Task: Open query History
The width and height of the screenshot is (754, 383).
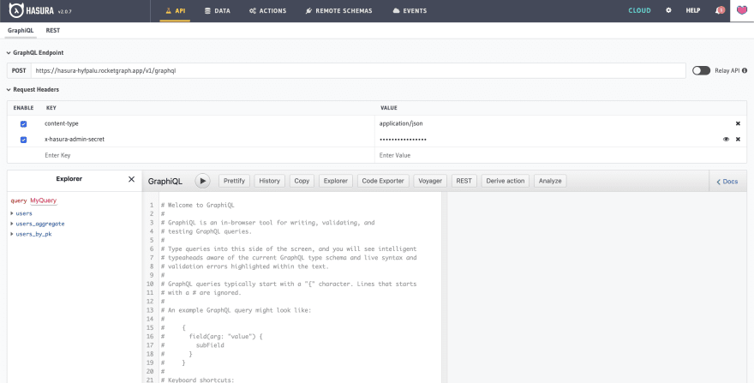Action: point(269,181)
